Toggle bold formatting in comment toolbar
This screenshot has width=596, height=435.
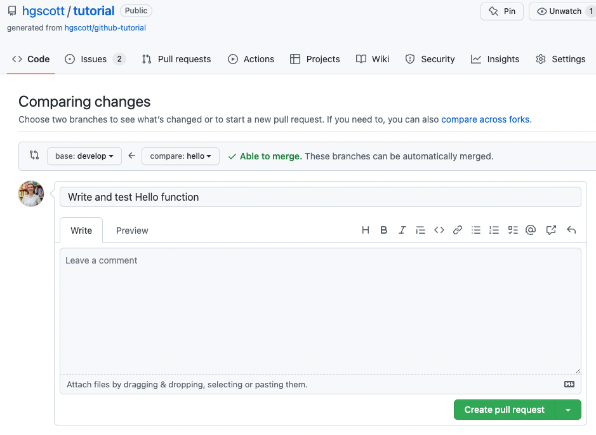[383, 230]
